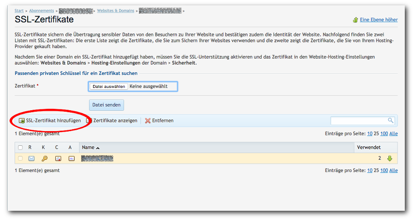Click the Datei auswählen file button
Viewport: 414px width, 220px height.
109,86
